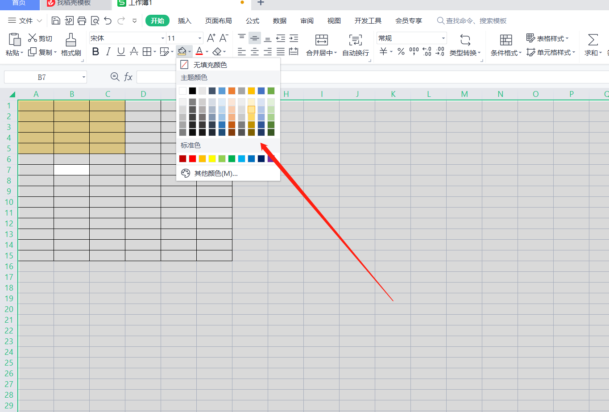The width and height of the screenshot is (609, 412).
Task: Select row 16 header
Action: pos(9,266)
